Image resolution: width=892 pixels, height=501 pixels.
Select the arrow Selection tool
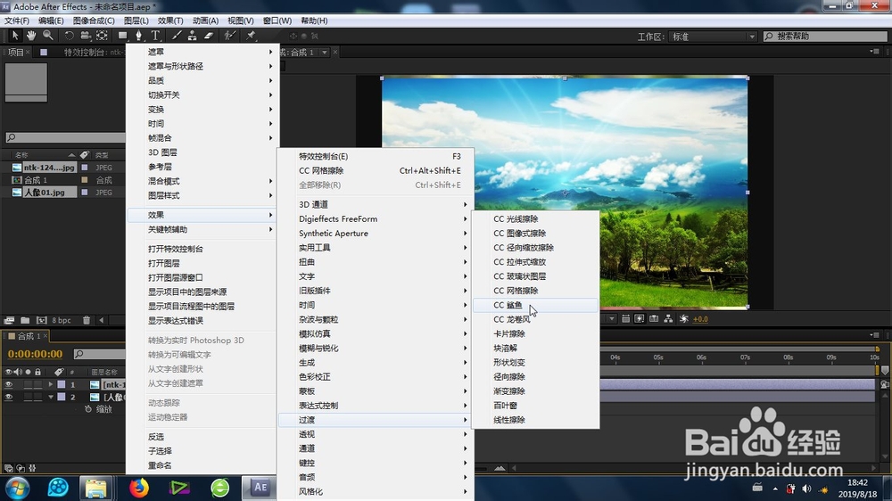coord(15,36)
